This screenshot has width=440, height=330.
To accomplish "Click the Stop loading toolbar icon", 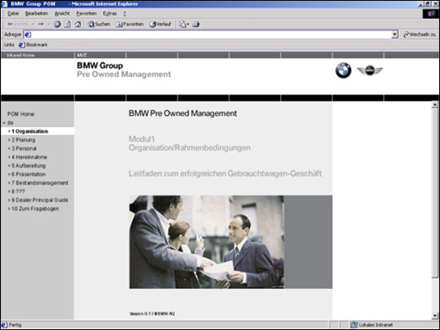I will (58, 25).
